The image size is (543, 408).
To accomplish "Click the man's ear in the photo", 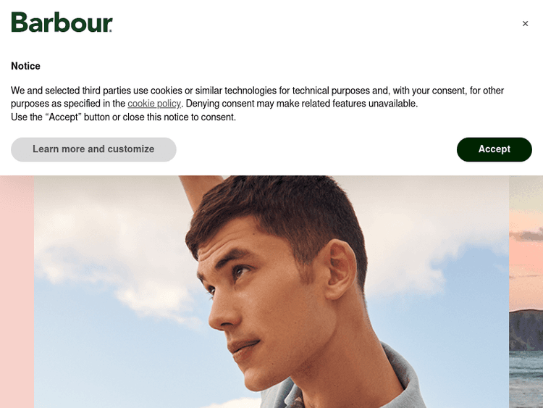I will pos(340,270).
